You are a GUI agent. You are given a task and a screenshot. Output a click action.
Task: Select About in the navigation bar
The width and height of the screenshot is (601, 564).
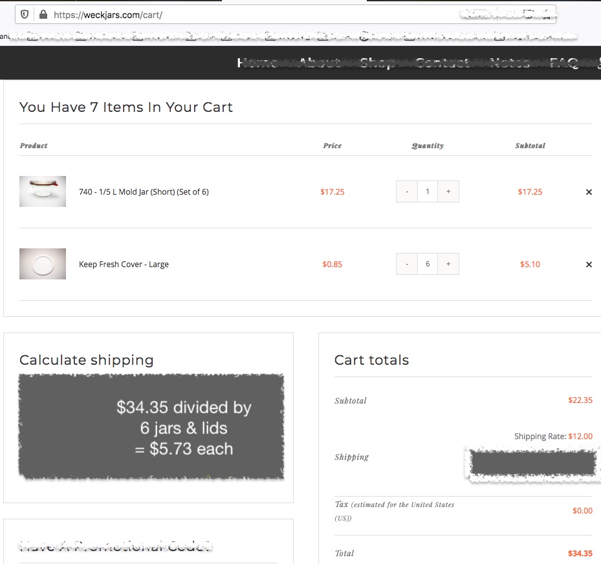point(319,63)
